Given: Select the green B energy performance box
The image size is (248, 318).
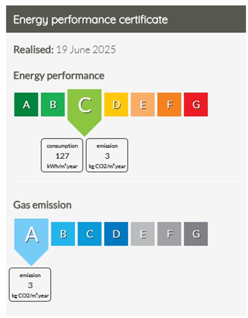Looking at the screenshot, I should pyautogui.click(x=53, y=104).
